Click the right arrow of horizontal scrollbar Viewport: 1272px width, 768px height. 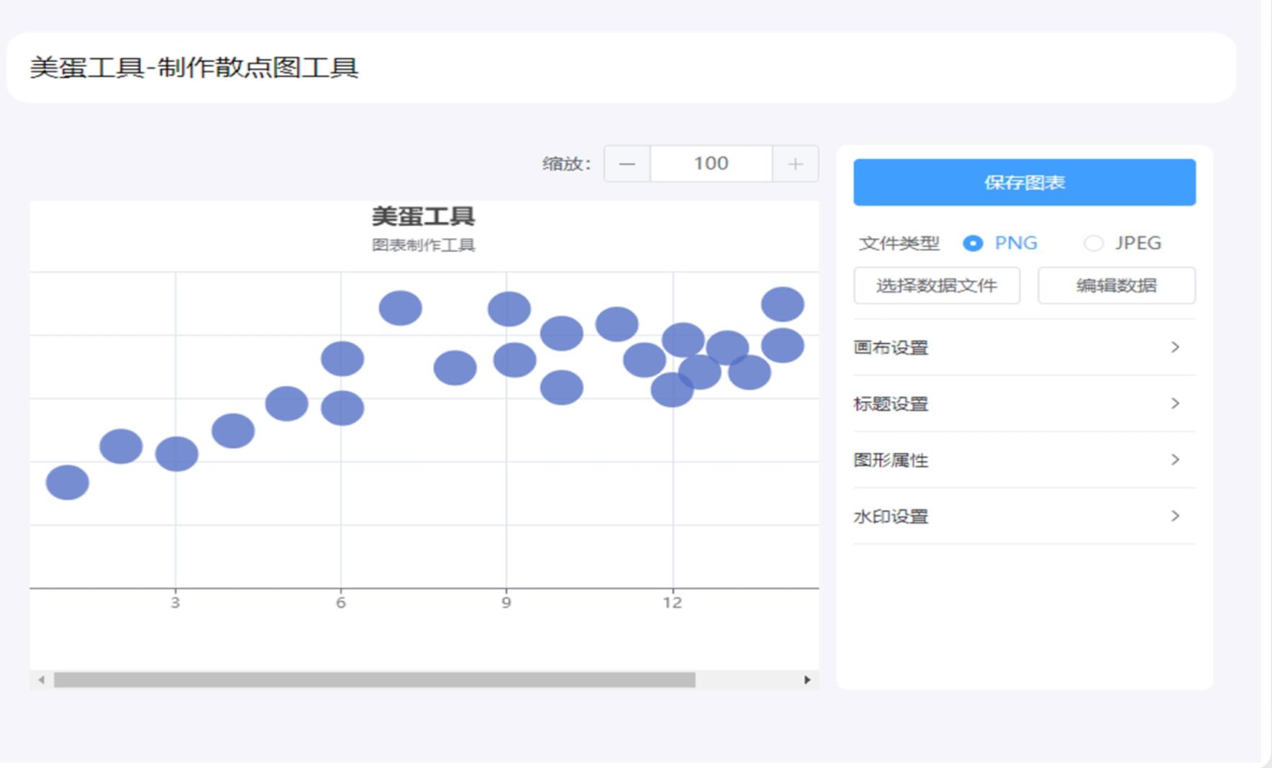(807, 680)
